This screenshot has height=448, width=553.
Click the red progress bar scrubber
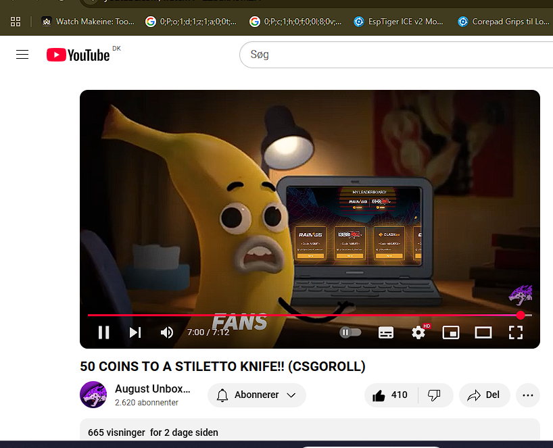click(x=521, y=315)
